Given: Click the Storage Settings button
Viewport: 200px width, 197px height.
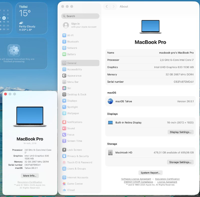Looking at the screenshot, I should 180,162.
